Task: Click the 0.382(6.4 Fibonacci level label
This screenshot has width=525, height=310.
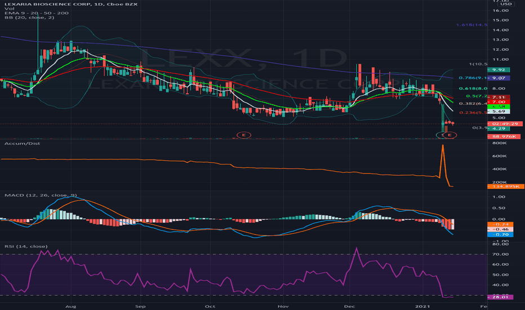Action: 473,104
